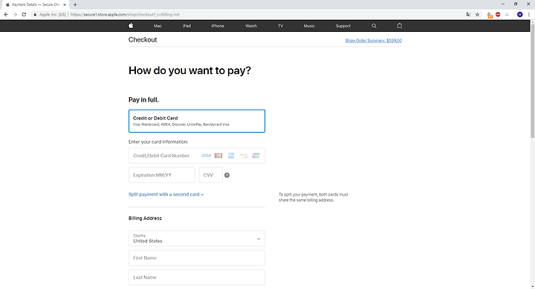Image resolution: width=535 pixels, height=289 pixels.
Task: Click the grayed-out extension icon
Action: click(x=507, y=14)
